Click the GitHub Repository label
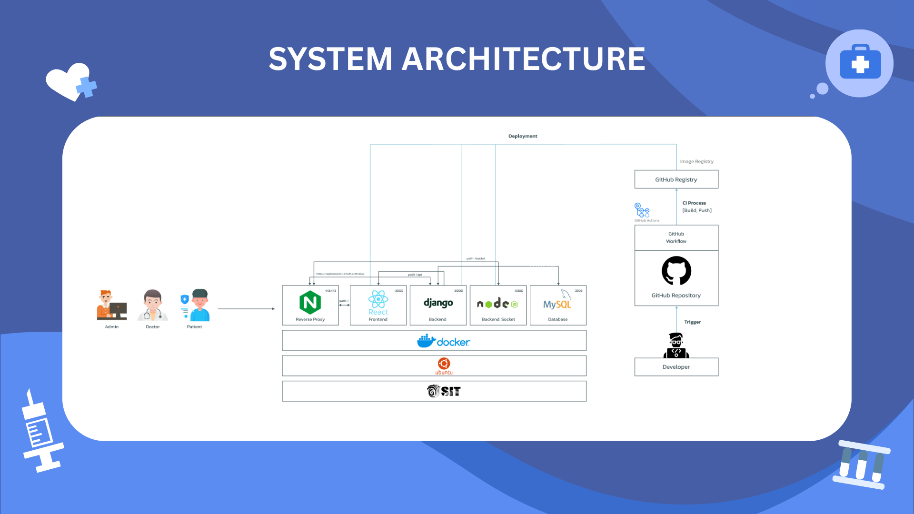Screen dimensions: 914x514 coord(676,296)
